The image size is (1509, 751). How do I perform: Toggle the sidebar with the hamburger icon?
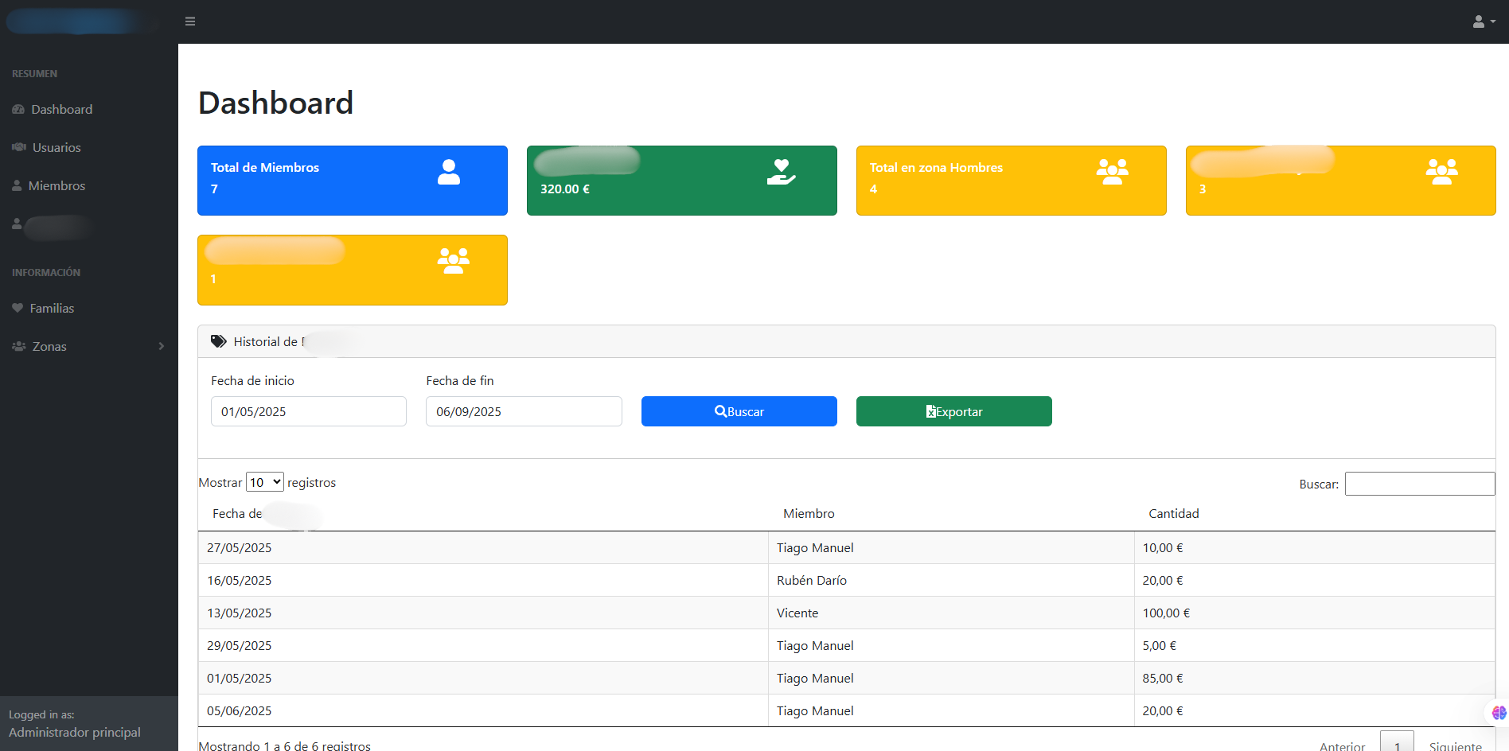pyautogui.click(x=190, y=21)
